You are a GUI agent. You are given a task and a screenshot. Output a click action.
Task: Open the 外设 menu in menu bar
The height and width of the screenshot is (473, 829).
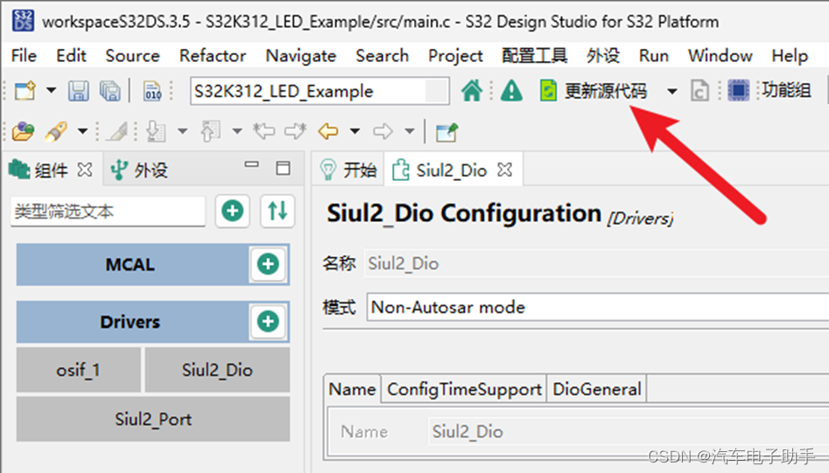[x=603, y=55]
